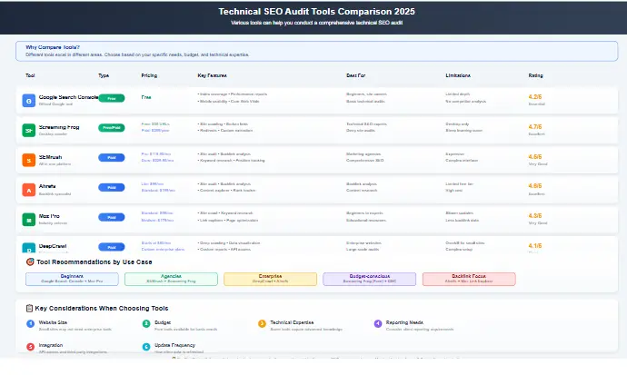Select the Enterprise use case card
This screenshot has width=627, height=375.
tap(270, 279)
